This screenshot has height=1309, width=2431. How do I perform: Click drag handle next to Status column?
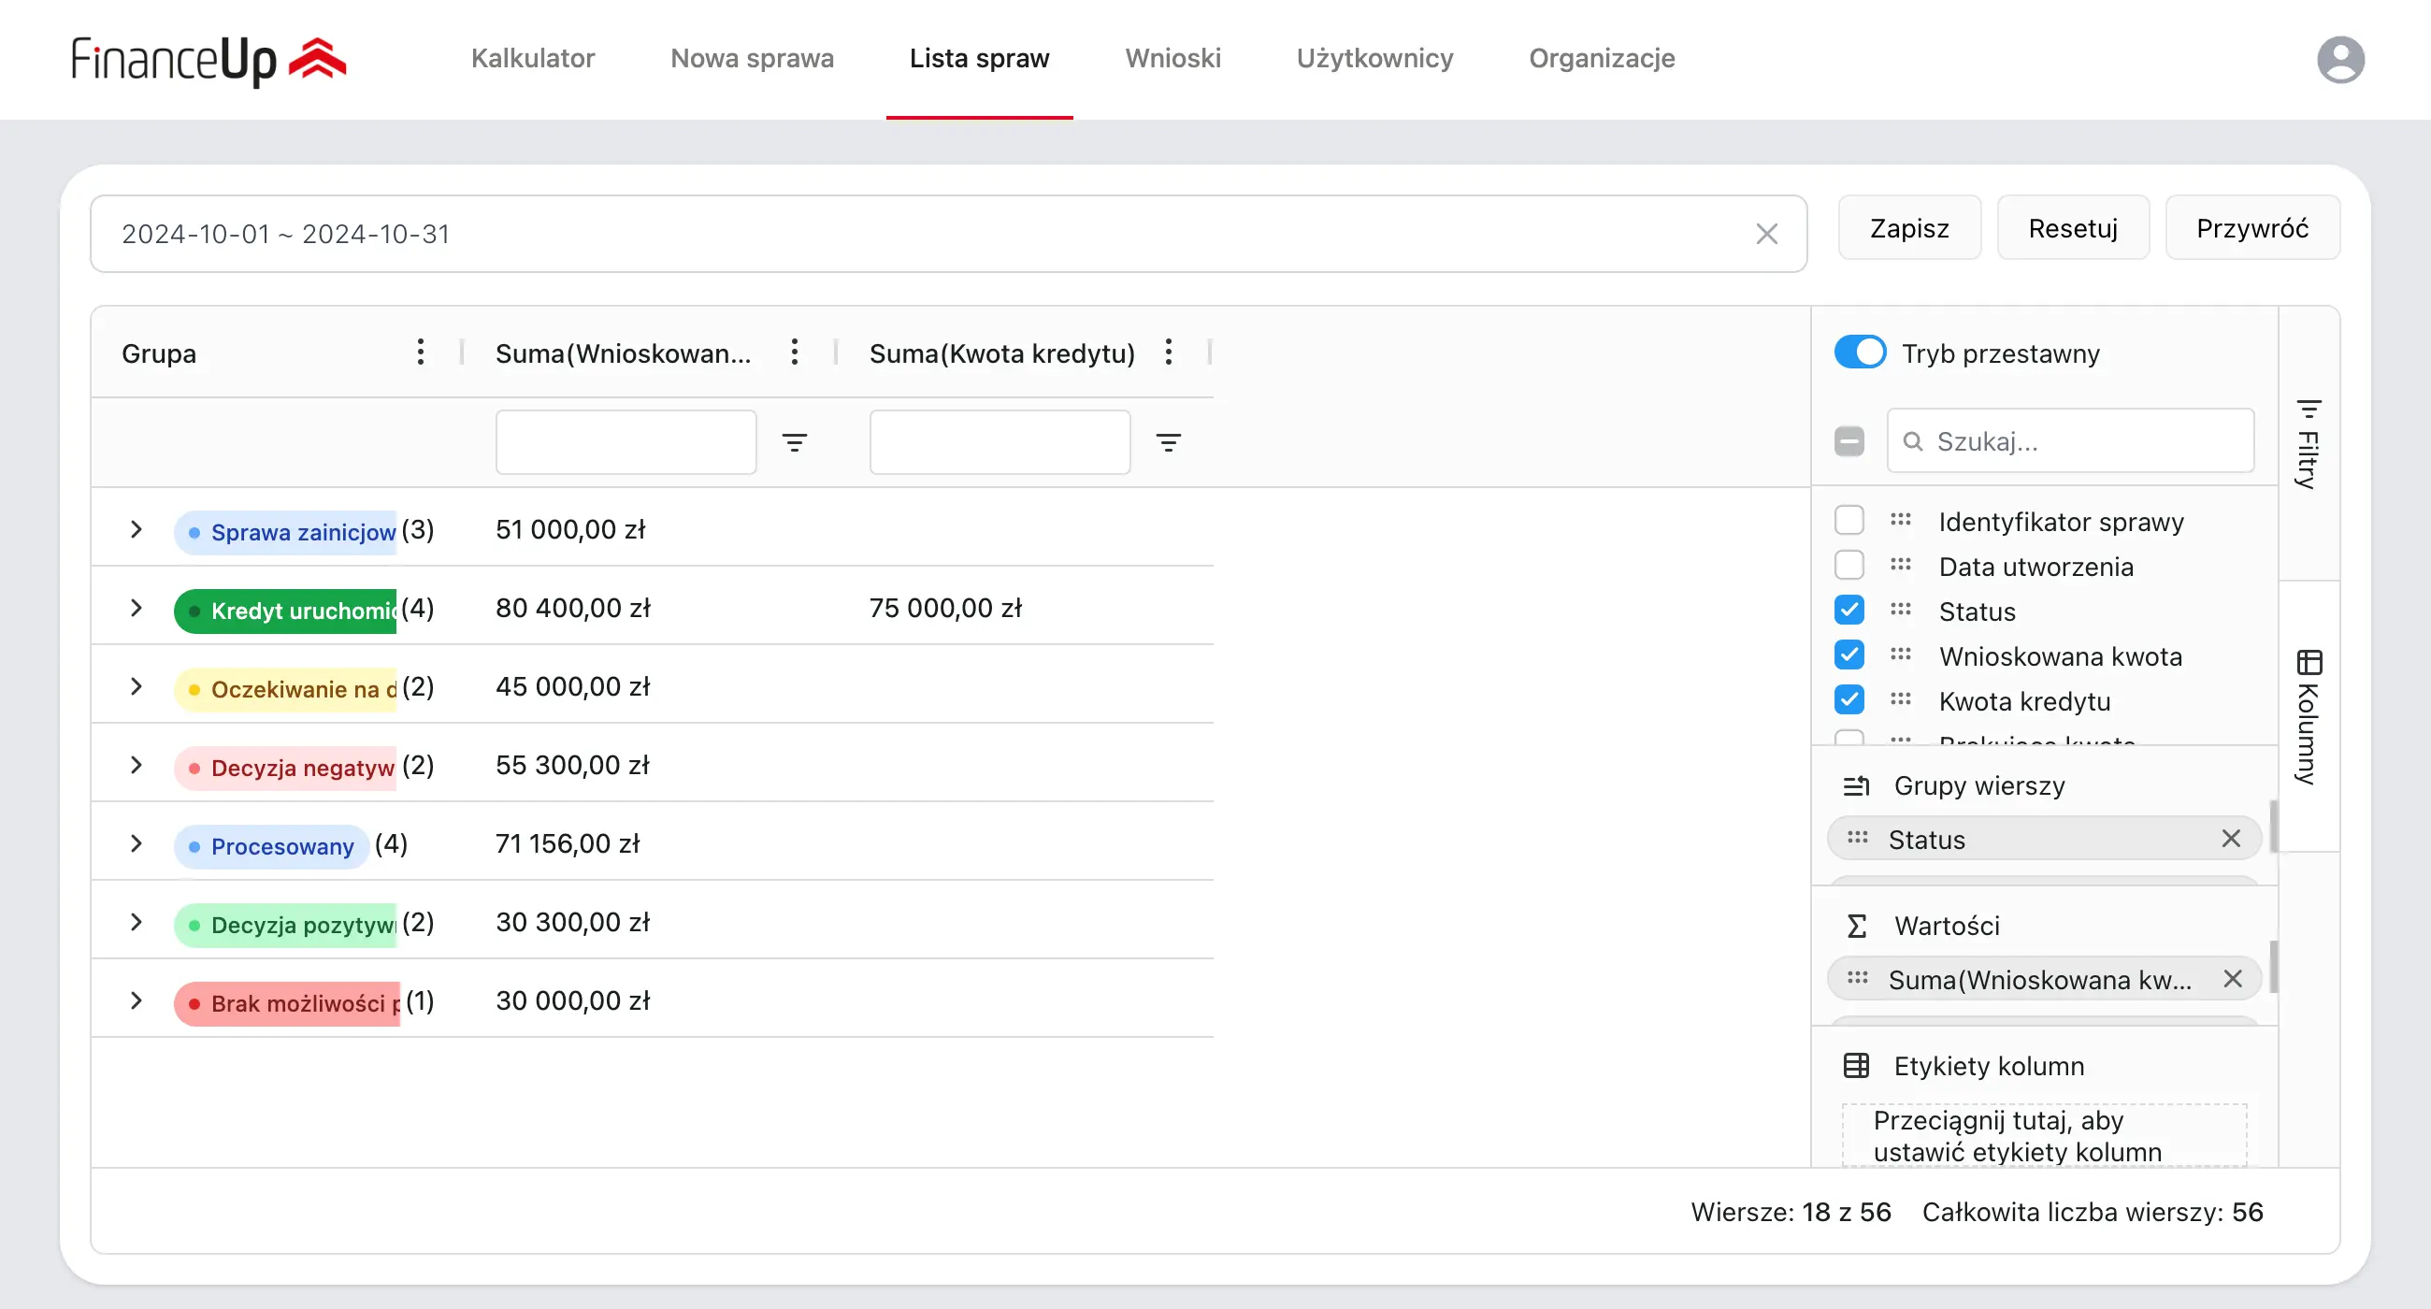coord(1901,610)
